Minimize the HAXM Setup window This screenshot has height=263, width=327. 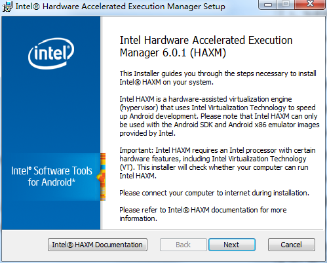coord(268,5)
